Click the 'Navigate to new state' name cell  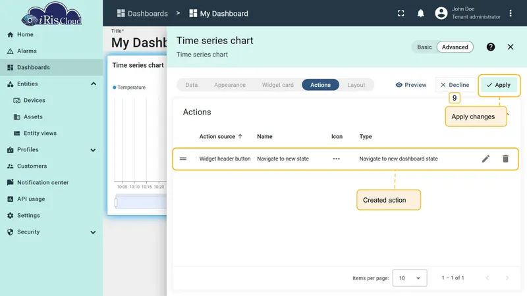pos(283,159)
